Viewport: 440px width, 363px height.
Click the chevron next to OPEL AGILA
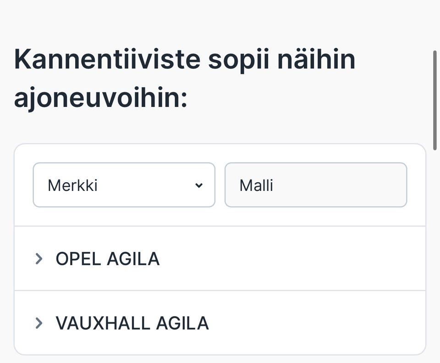pos(38,259)
